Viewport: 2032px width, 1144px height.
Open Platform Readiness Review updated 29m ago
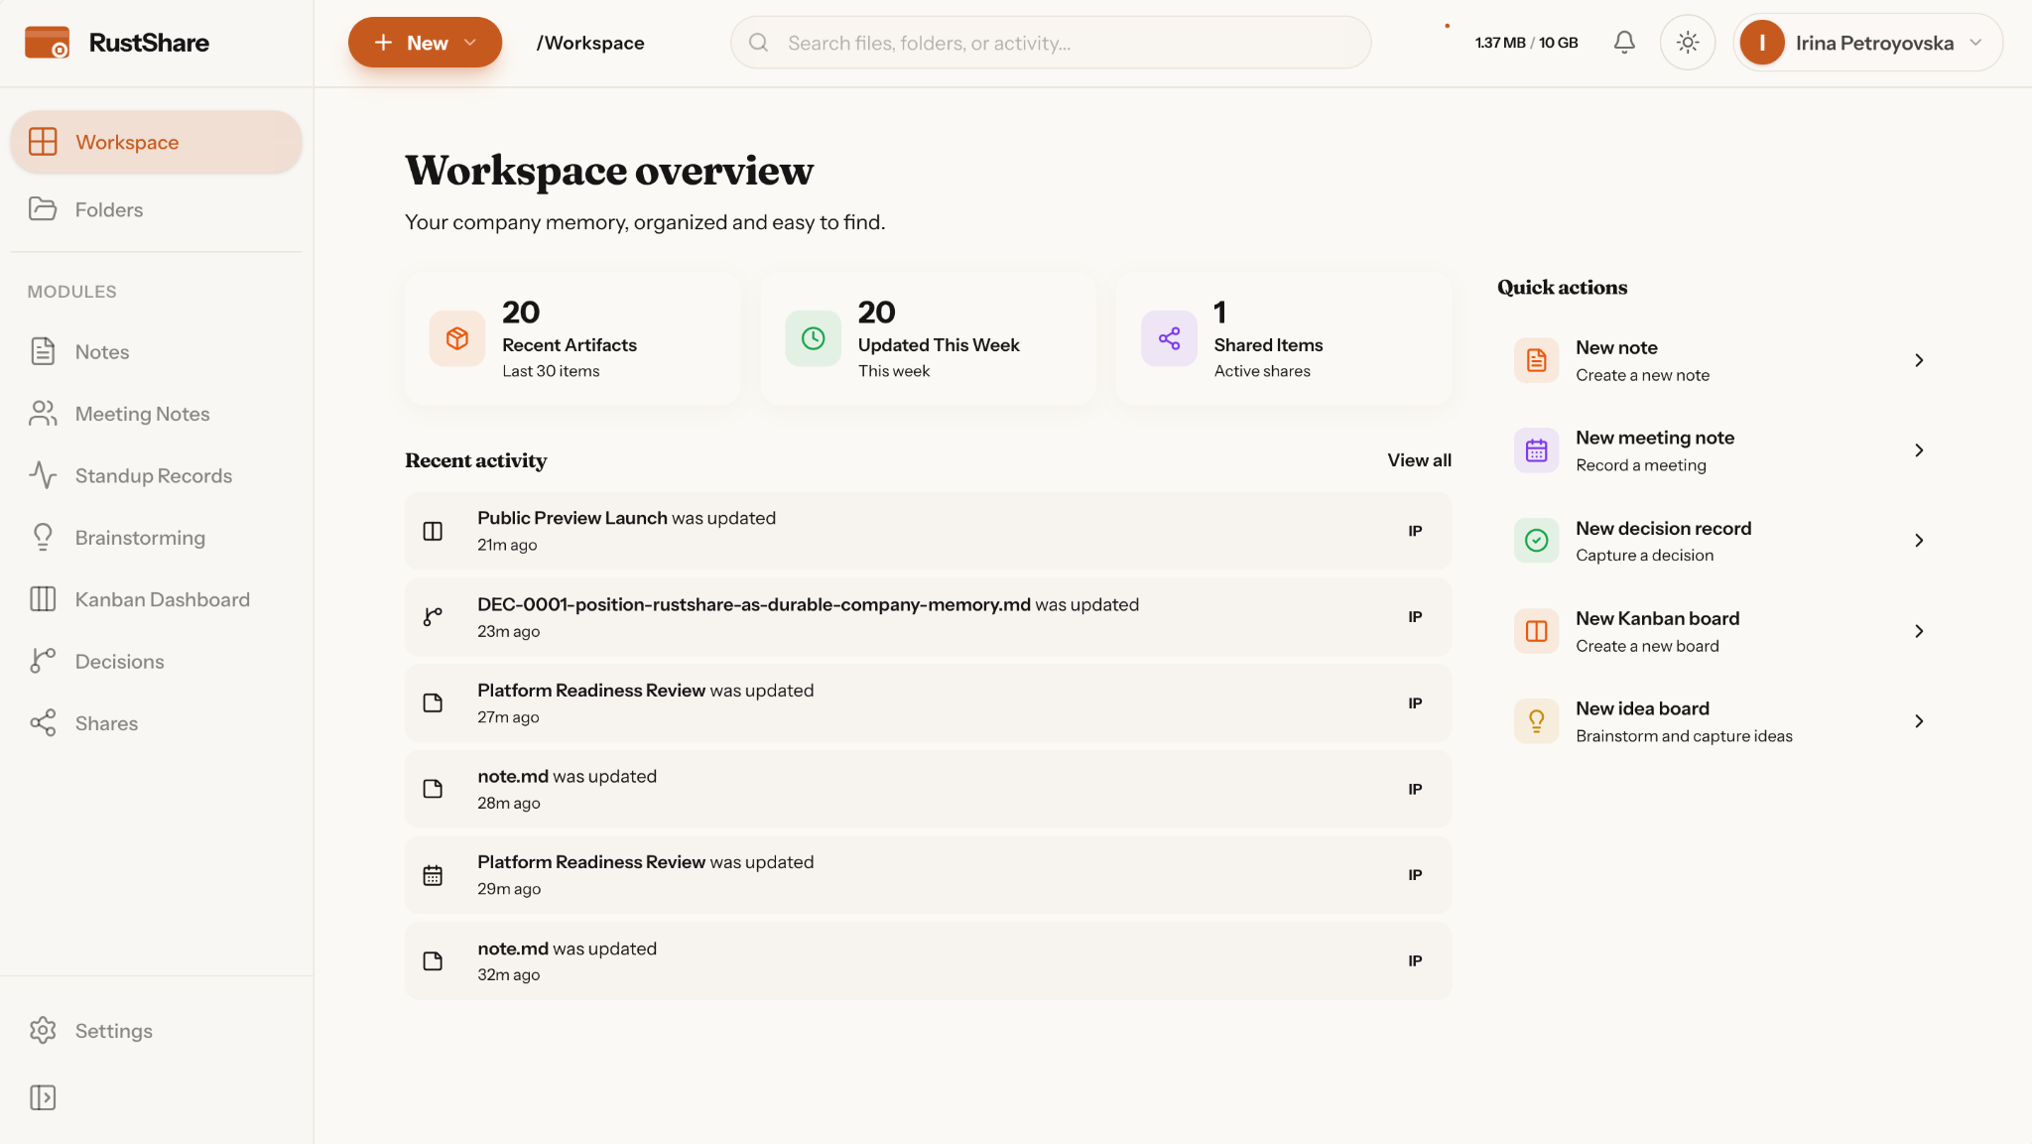(928, 875)
